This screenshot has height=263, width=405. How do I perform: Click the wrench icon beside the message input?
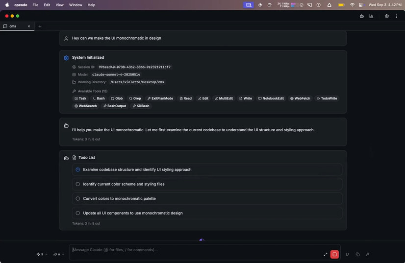tap(367, 255)
